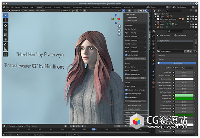Adjust the Phenotype influence slider
The height and width of the screenshot is (138, 200).
pyautogui.click(x=136, y=59)
